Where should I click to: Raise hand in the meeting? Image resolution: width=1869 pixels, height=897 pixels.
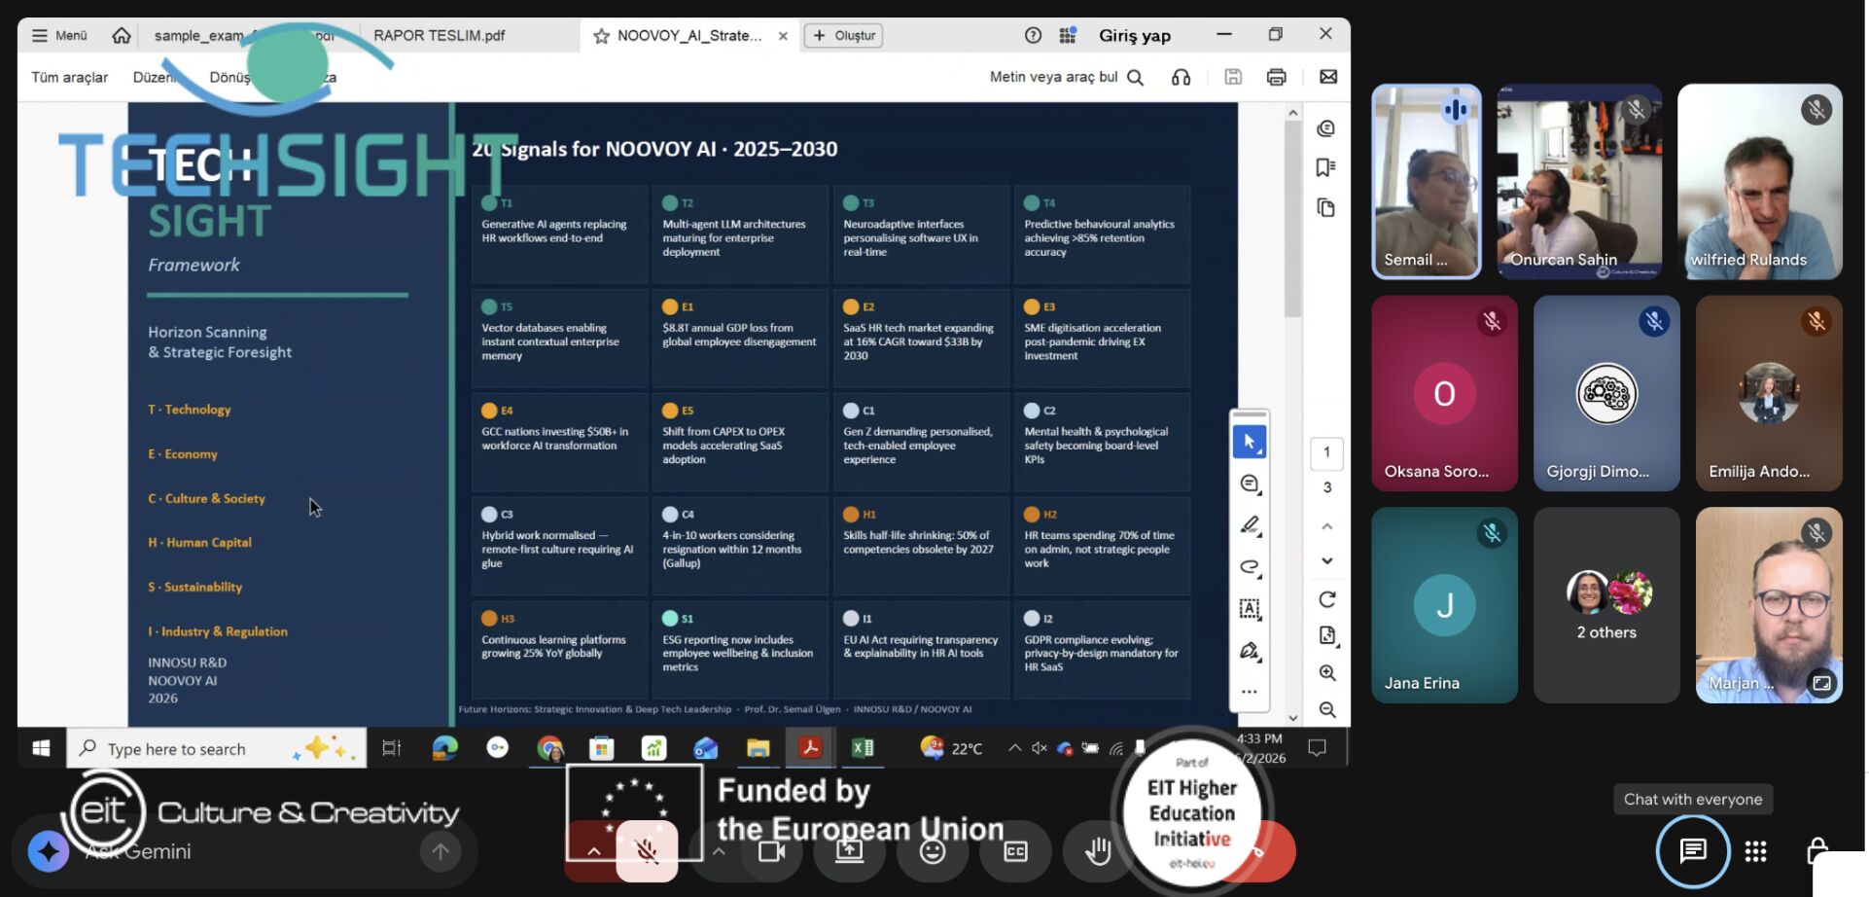point(1098,851)
